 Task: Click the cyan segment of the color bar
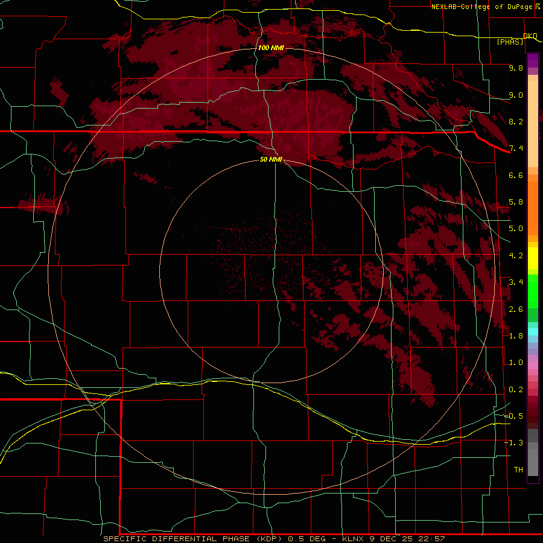point(533,332)
